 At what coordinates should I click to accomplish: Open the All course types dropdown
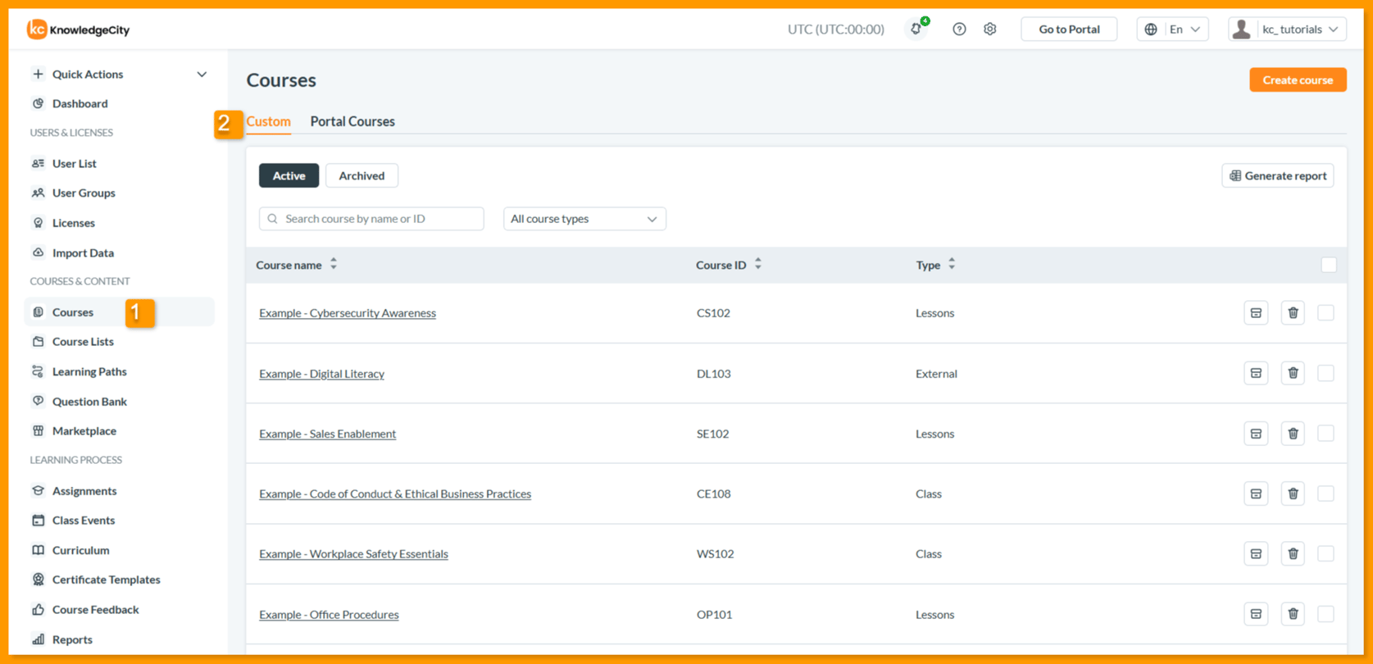point(584,219)
